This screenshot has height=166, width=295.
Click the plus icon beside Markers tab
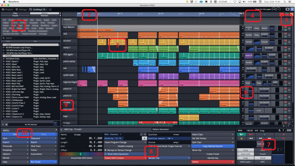[60, 16]
